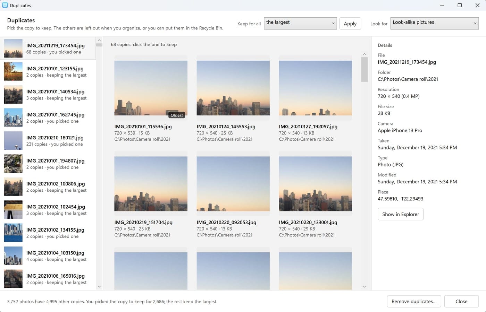The width and height of the screenshot is (486, 312).
Task: Click the Type value Photo (JPG)
Action: tap(391, 165)
